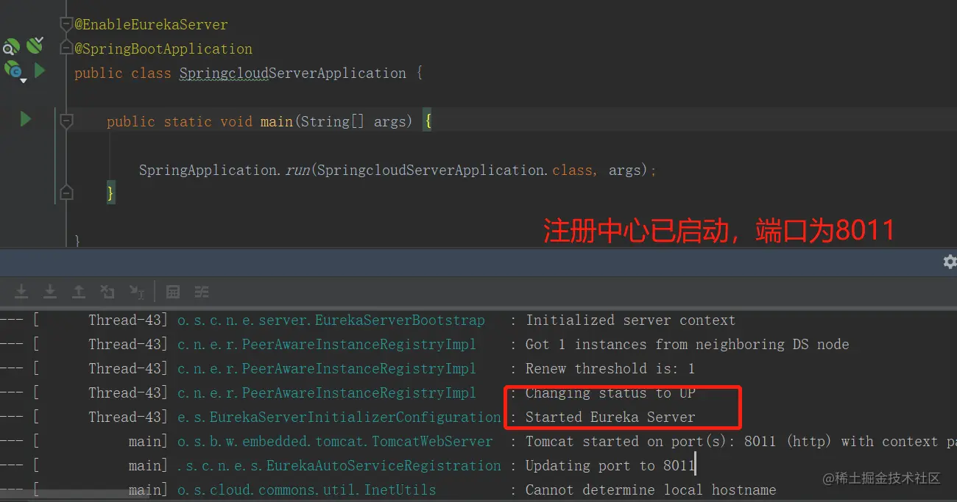Click o.s.cloud.commons.util.InetUtils logger name
Viewport: 957px width, 502px height.
[x=306, y=490]
